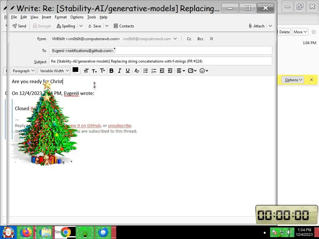Select the Evgenii recipient pill

click(83, 51)
